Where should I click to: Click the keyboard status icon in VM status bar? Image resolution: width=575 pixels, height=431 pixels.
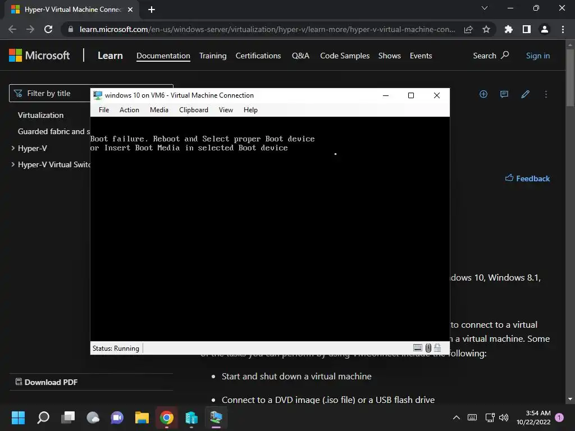[x=417, y=348]
